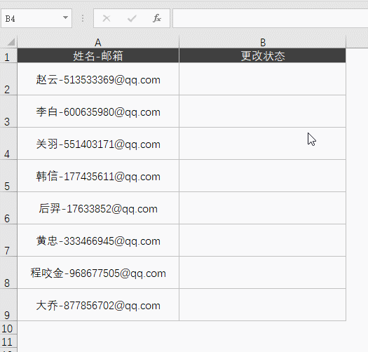Screen dimensions: 368x352
Task: Select cell 韩信-177435611@qq.com
Action: [98, 176]
